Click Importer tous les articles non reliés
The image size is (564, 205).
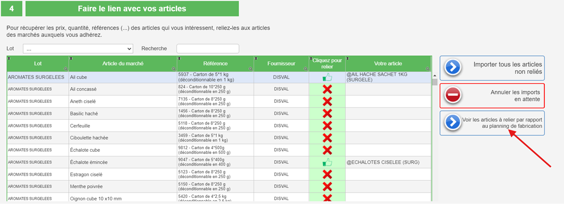492,68
